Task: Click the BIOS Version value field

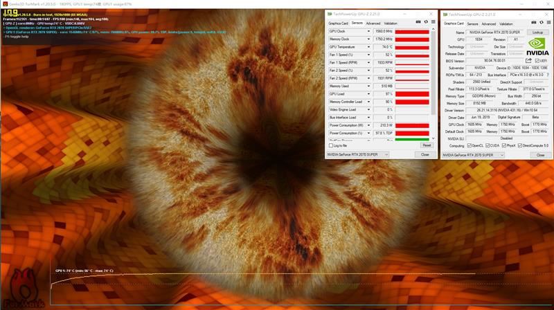Action: pyautogui.click(x=495, y=61)
